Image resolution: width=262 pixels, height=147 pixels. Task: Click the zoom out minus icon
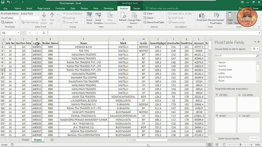[x=229, y=145]
